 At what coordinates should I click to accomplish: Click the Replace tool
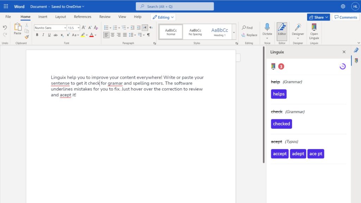coord(251,35)
